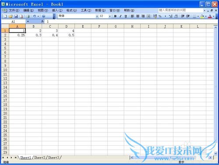Select the Sheet1 tab
The image size is (219, 165).
tap(25, 158)
